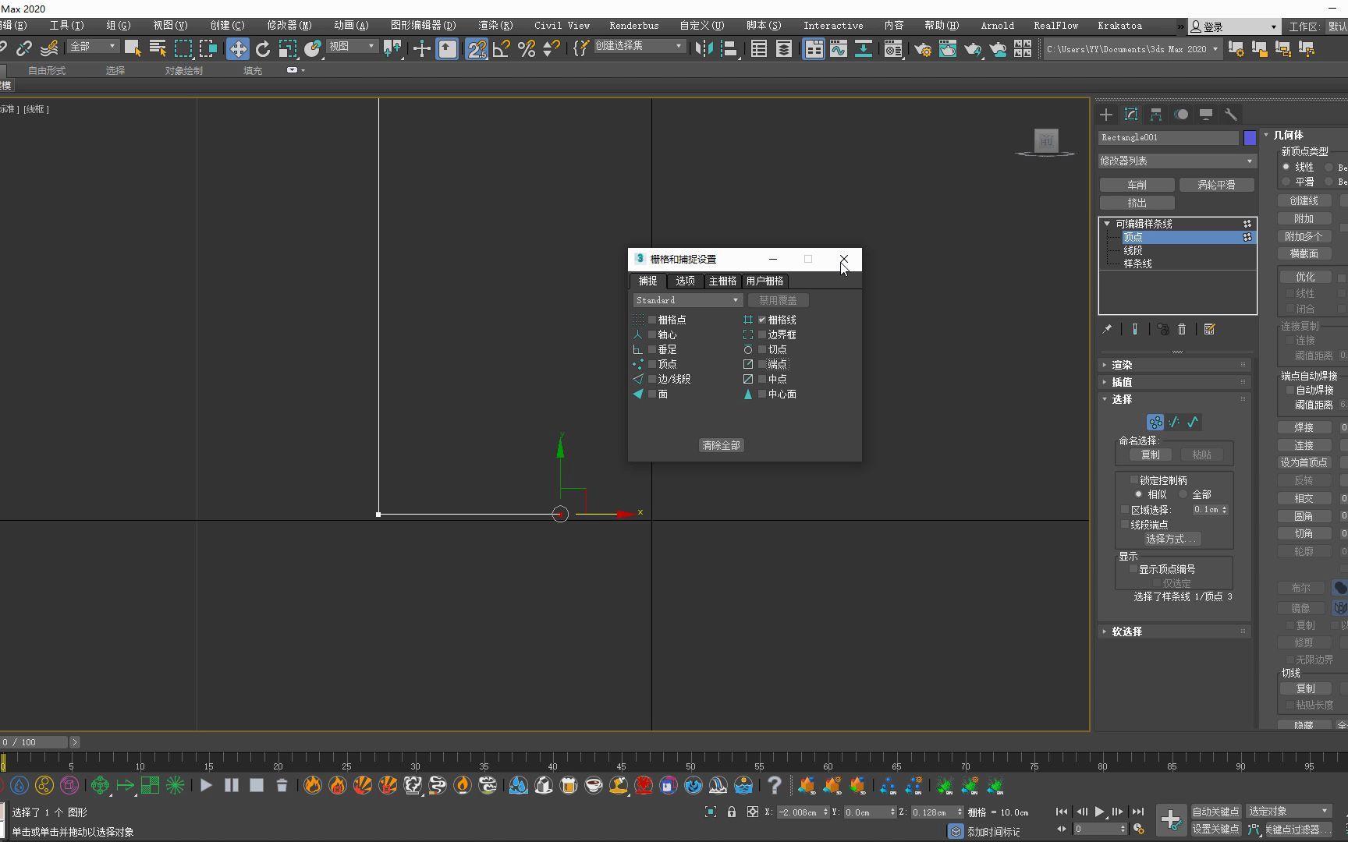Toggle the selection lock icon in status bar
Viewport: 1348px width, 842px height.
[732, 812]
